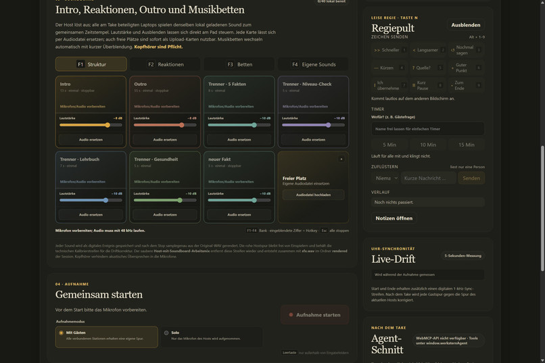Replace audio for Trenner 5 Fakten
545x363 pixels.
239,140
